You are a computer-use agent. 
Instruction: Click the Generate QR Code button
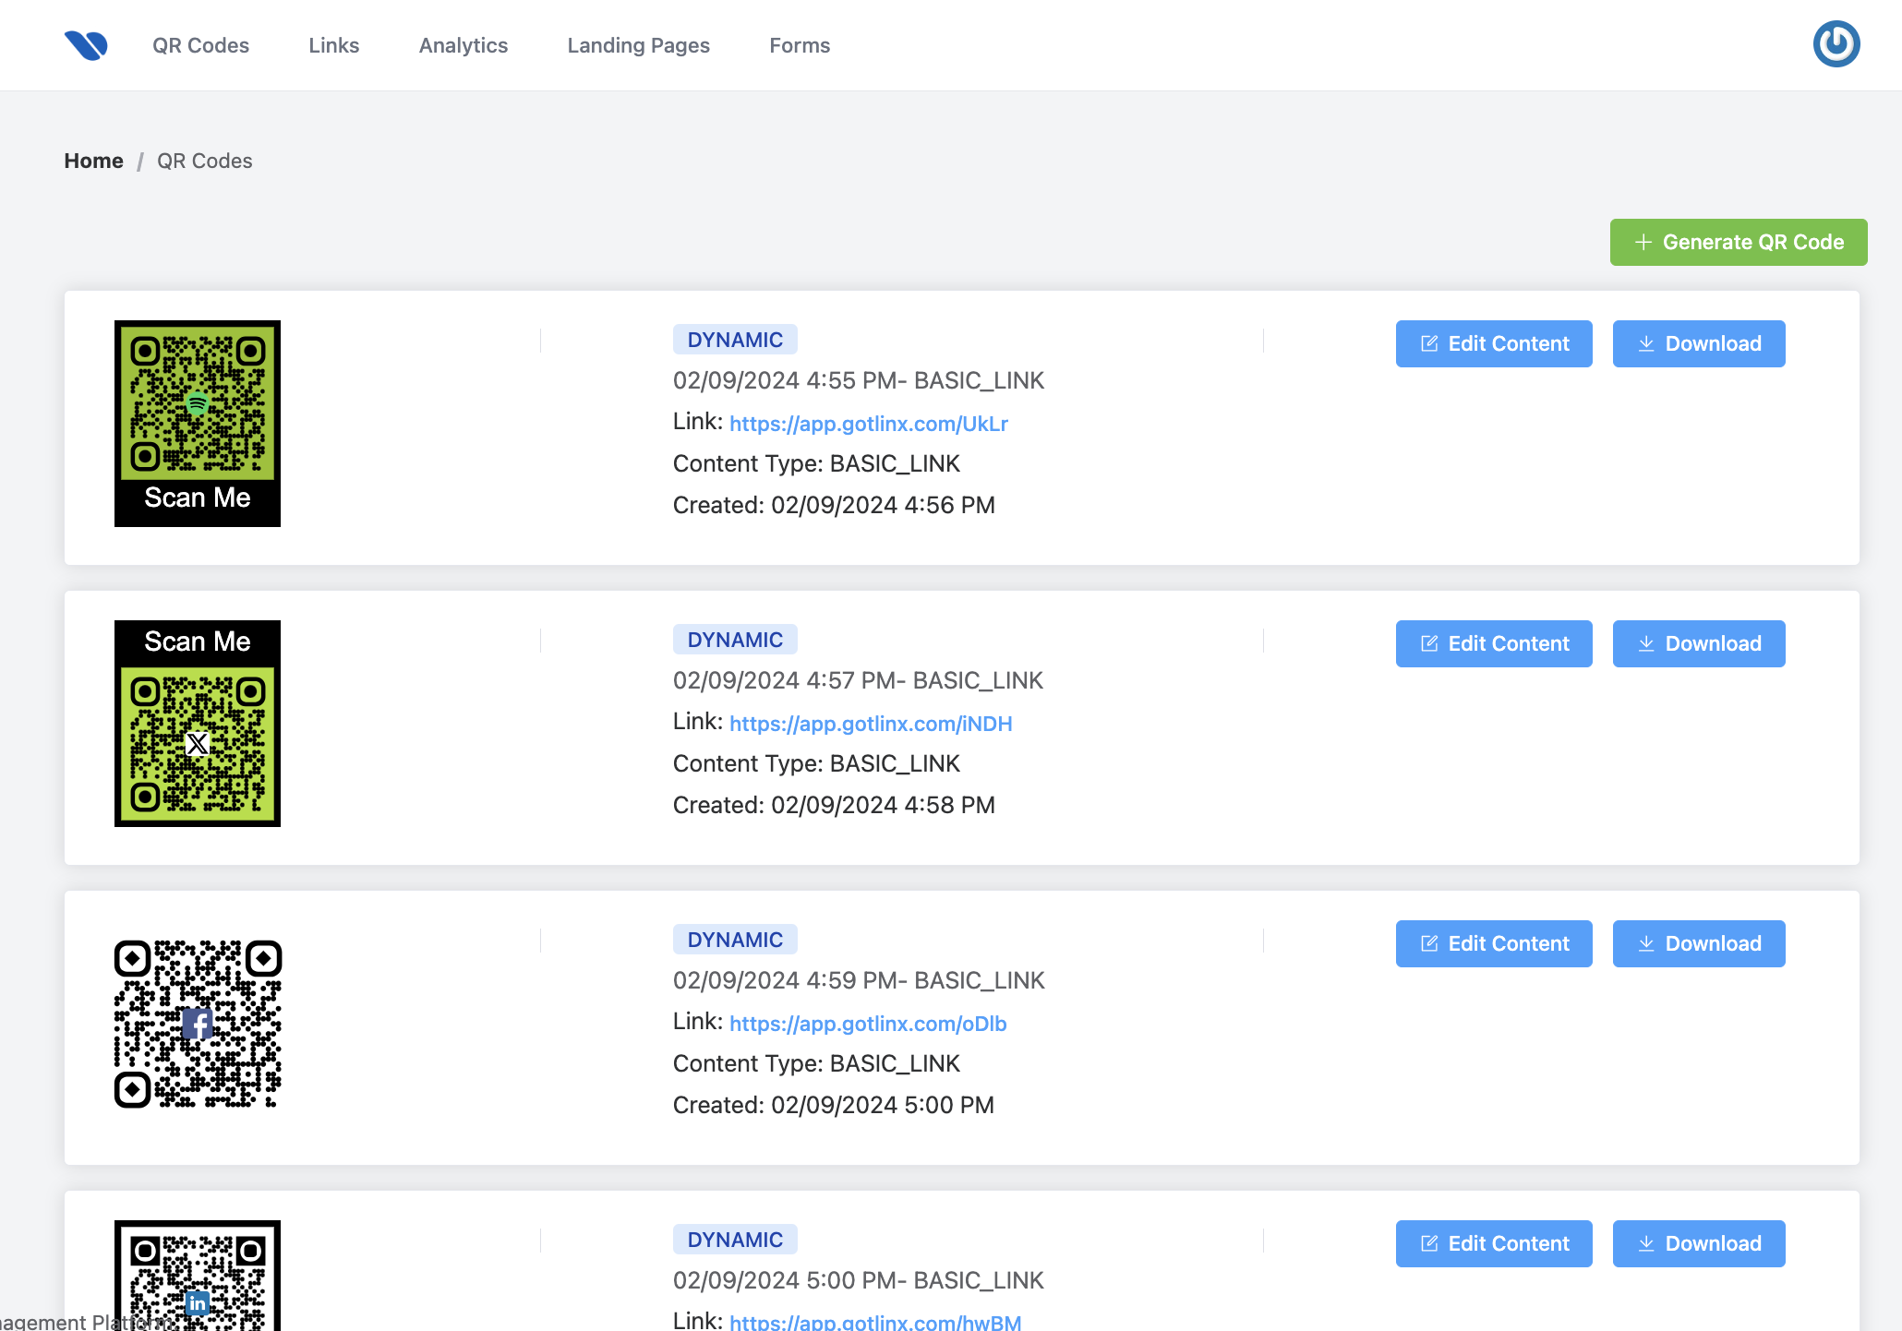tap(1739, 242)
